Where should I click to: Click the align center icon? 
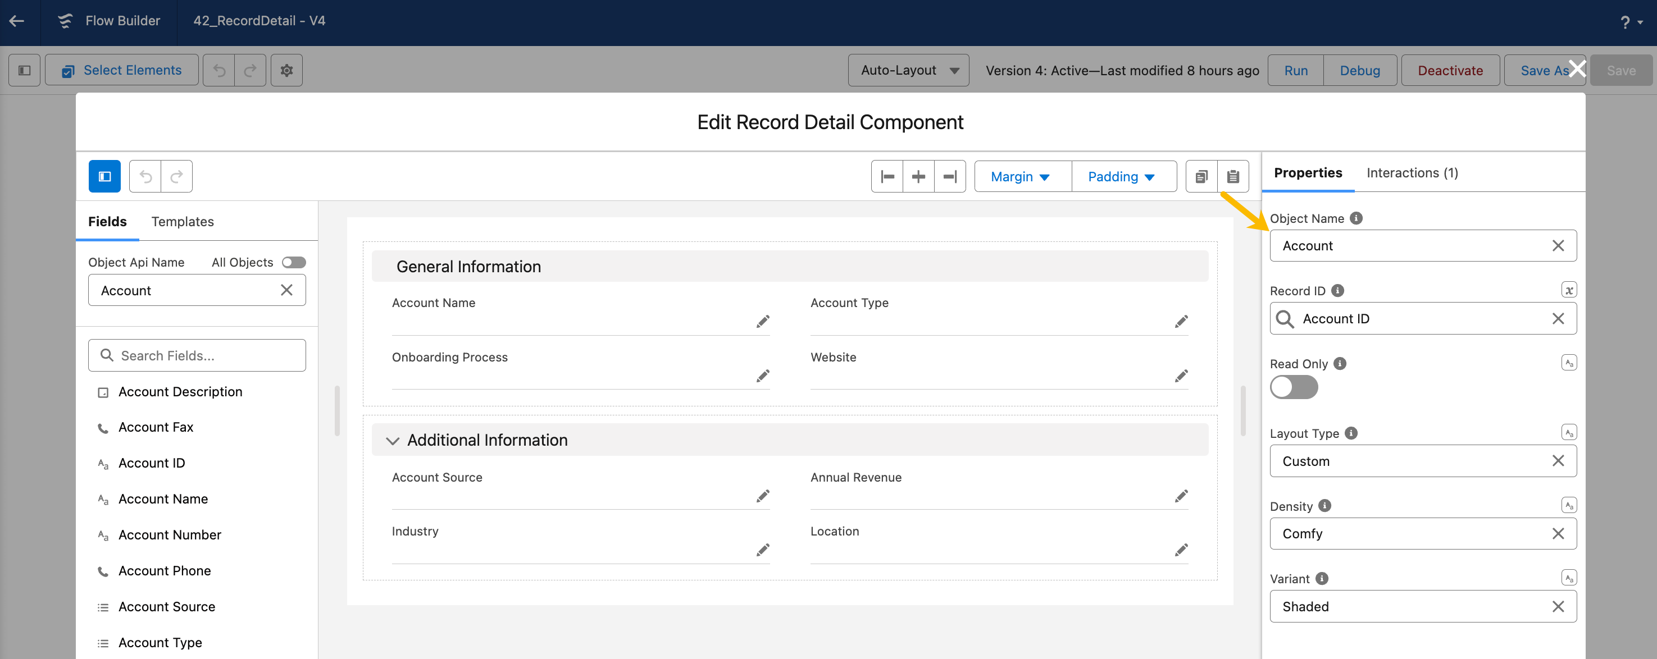click(918, 177)
